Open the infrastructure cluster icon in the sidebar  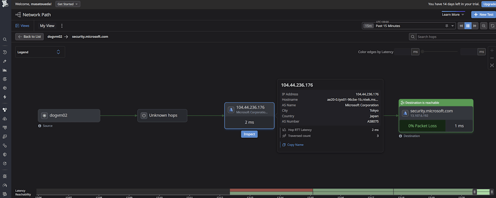[5, 110]
